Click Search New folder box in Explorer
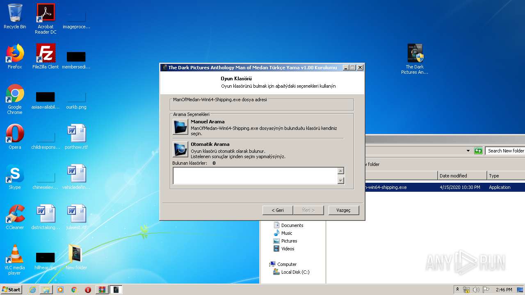The height and width of the screenshot is (295, 525). coord(505,151)
